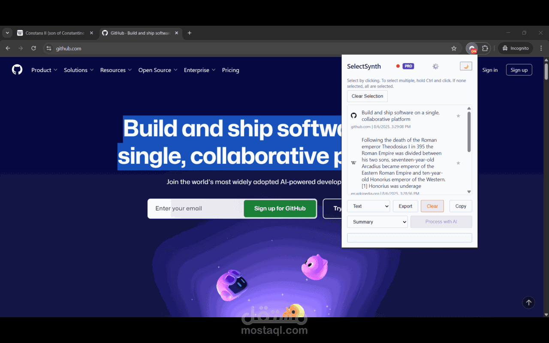Click the GitHub logo on the page

17,69
